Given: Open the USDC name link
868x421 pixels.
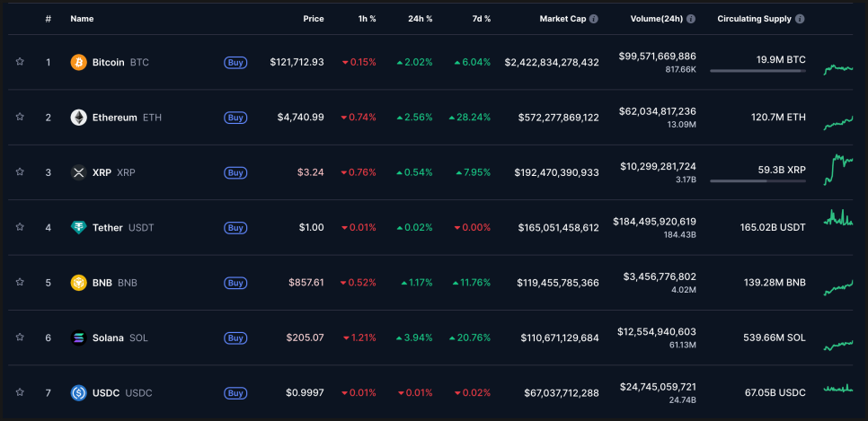Looking at the screenshot, I should pyautogui.click(x=122, y=393).
